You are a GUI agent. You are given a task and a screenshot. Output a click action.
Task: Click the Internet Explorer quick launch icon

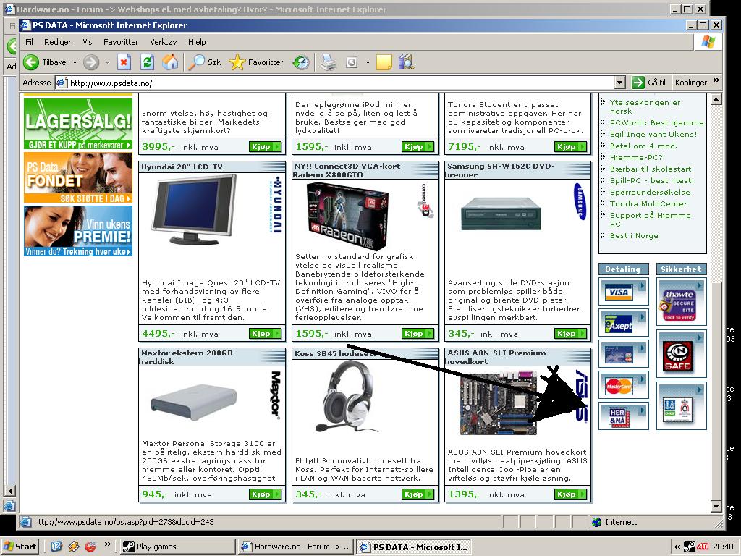(x=56, y=547)
